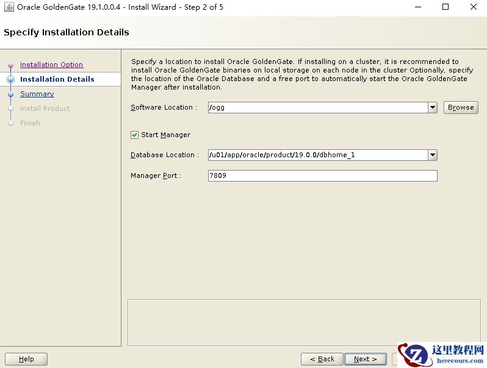The width and height of the screenshot is (487, 368).
Task: Click the Next button
Action: point(365,359)
